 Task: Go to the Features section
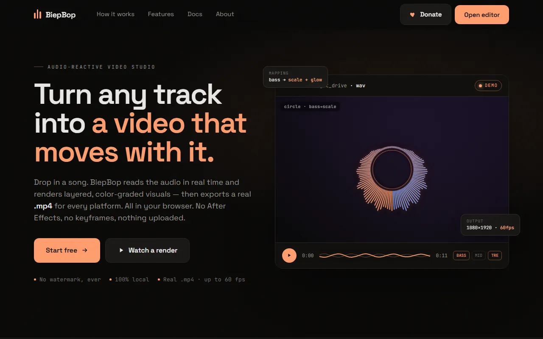[161, 14]
